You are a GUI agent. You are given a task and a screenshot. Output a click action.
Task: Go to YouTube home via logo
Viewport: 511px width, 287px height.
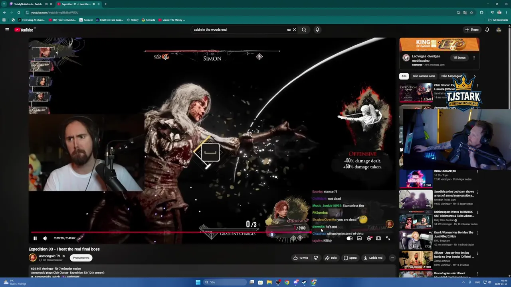pos(24,29)
